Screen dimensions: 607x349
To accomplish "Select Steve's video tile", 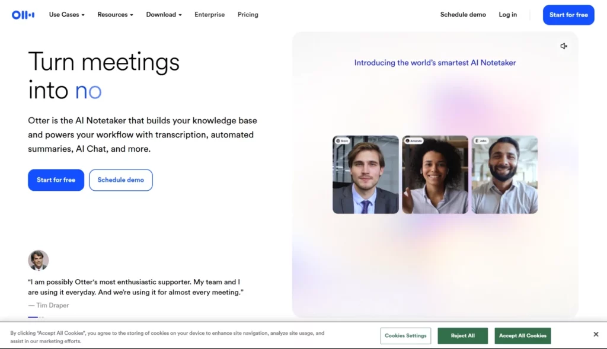I will coord(366,175).
